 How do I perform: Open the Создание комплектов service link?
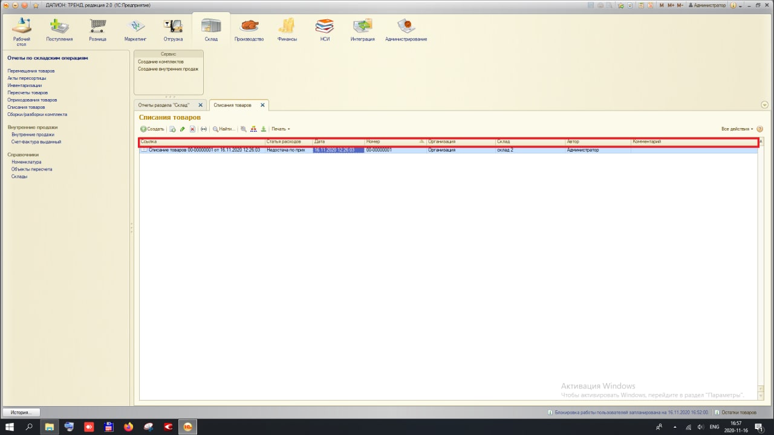point(161,62)
